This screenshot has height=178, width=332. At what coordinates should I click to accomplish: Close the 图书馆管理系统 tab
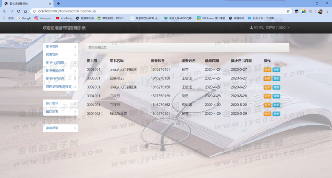click(50, 4)
